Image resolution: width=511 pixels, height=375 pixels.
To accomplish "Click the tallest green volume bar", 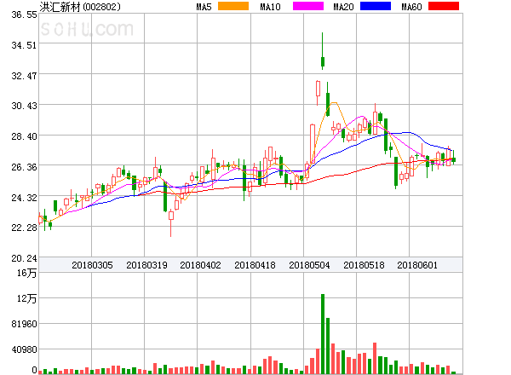I will (x=323, y=334).
